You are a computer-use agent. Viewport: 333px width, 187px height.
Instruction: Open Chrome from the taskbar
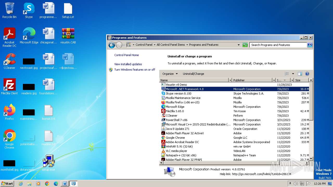point(47,184)
